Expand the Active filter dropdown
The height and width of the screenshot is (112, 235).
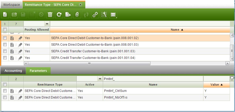(100, 79)
